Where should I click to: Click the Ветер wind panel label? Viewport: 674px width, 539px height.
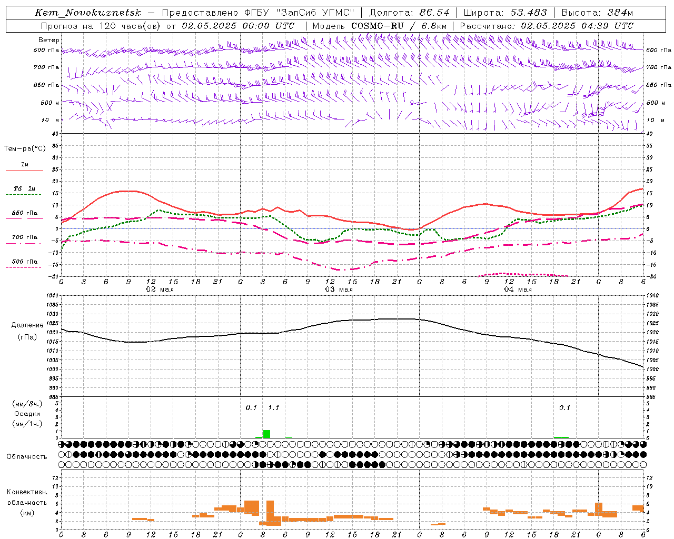click(x=49, y=40)
